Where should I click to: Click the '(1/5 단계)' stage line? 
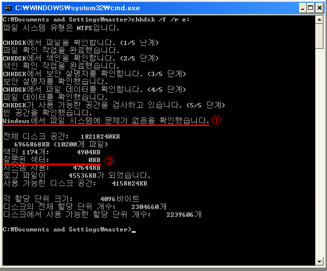(81, 43)
